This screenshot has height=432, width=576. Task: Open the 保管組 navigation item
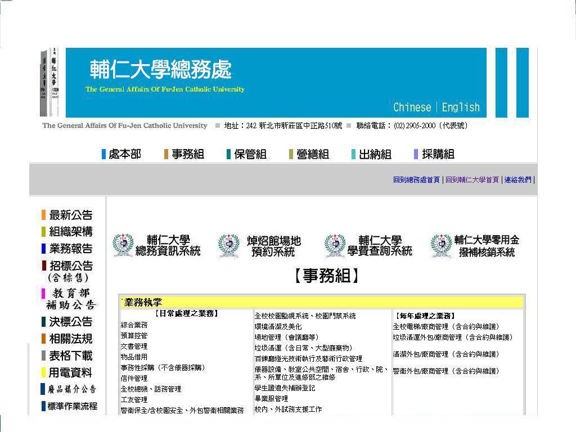click(246, 154)
